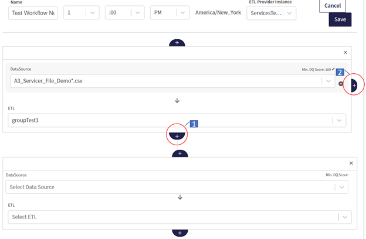
Task: Click the small plus icon beside data source
Action: tap(341, 84)
